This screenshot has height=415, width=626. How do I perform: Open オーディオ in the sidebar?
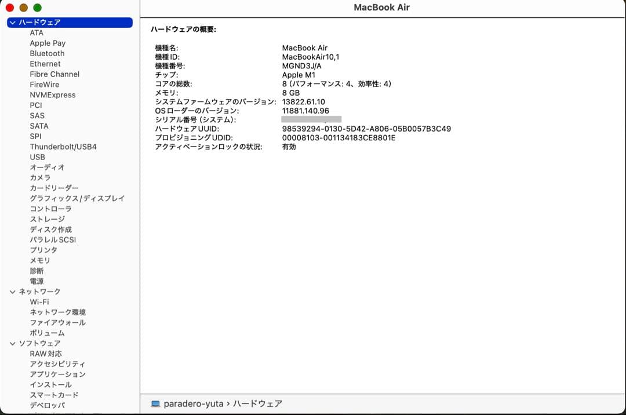pyautogui.click(x=47, y=167)
